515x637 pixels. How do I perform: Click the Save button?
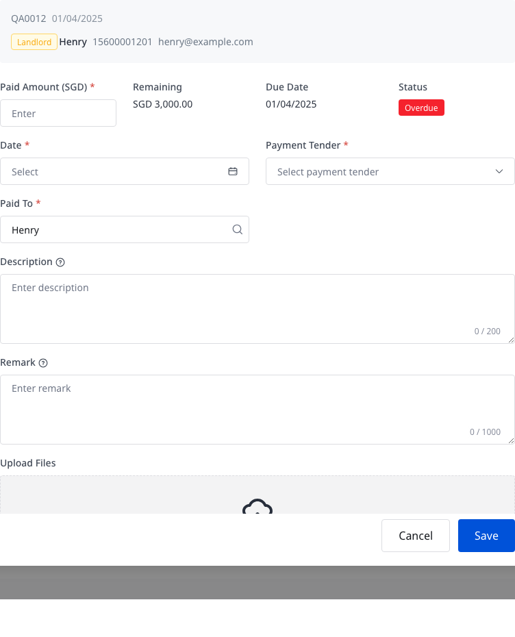(486, 536)
